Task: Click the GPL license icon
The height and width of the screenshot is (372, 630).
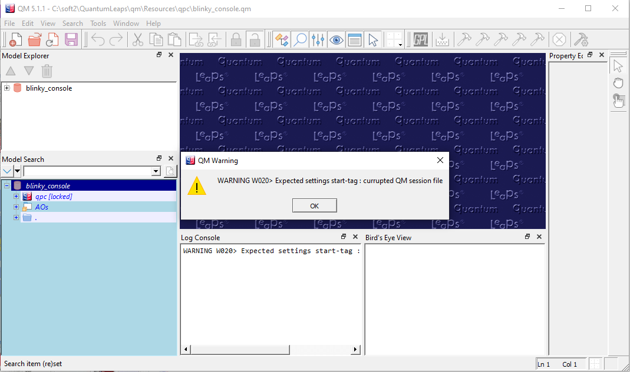Action: pos(421,39)
